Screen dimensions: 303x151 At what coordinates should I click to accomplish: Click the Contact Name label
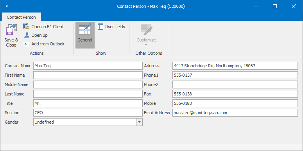[18, 66]
